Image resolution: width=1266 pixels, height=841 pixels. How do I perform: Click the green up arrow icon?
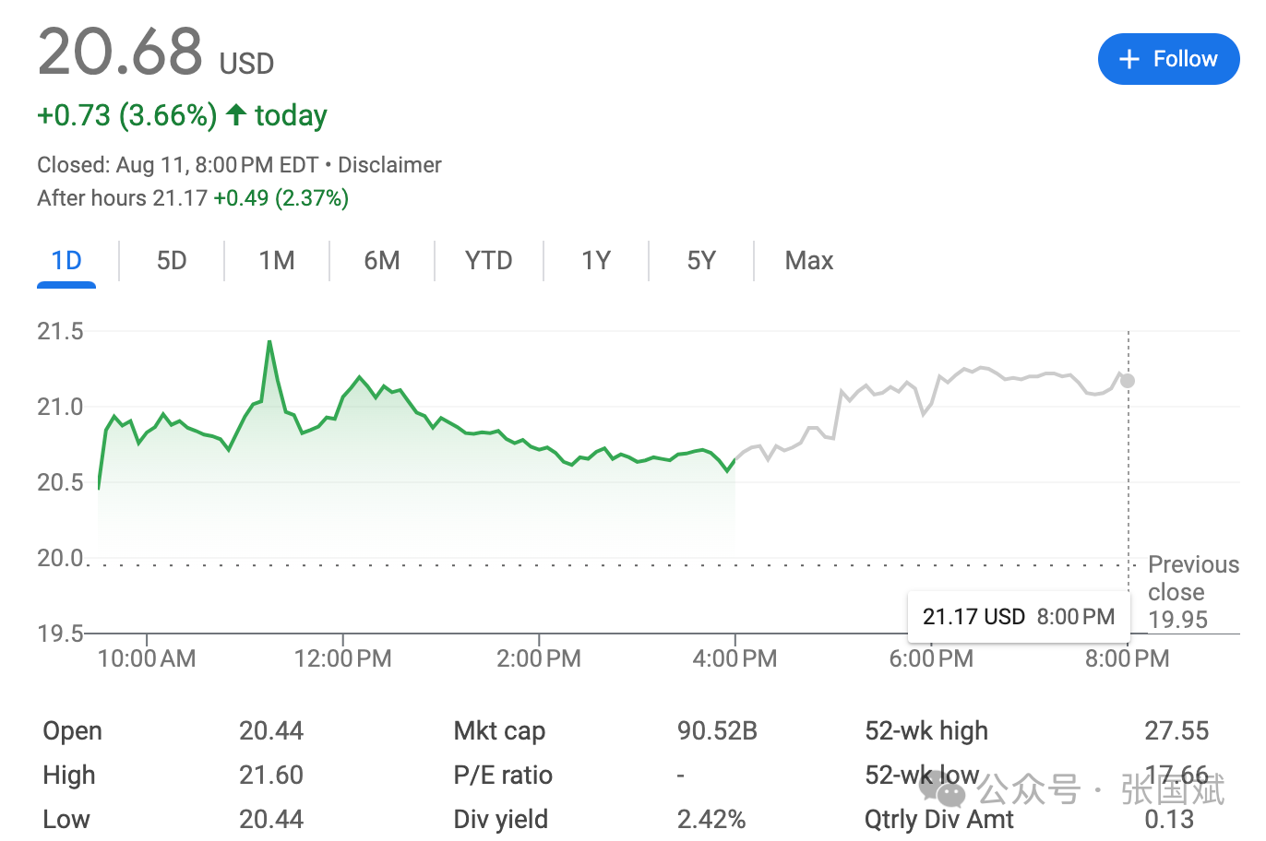(236, 114)
